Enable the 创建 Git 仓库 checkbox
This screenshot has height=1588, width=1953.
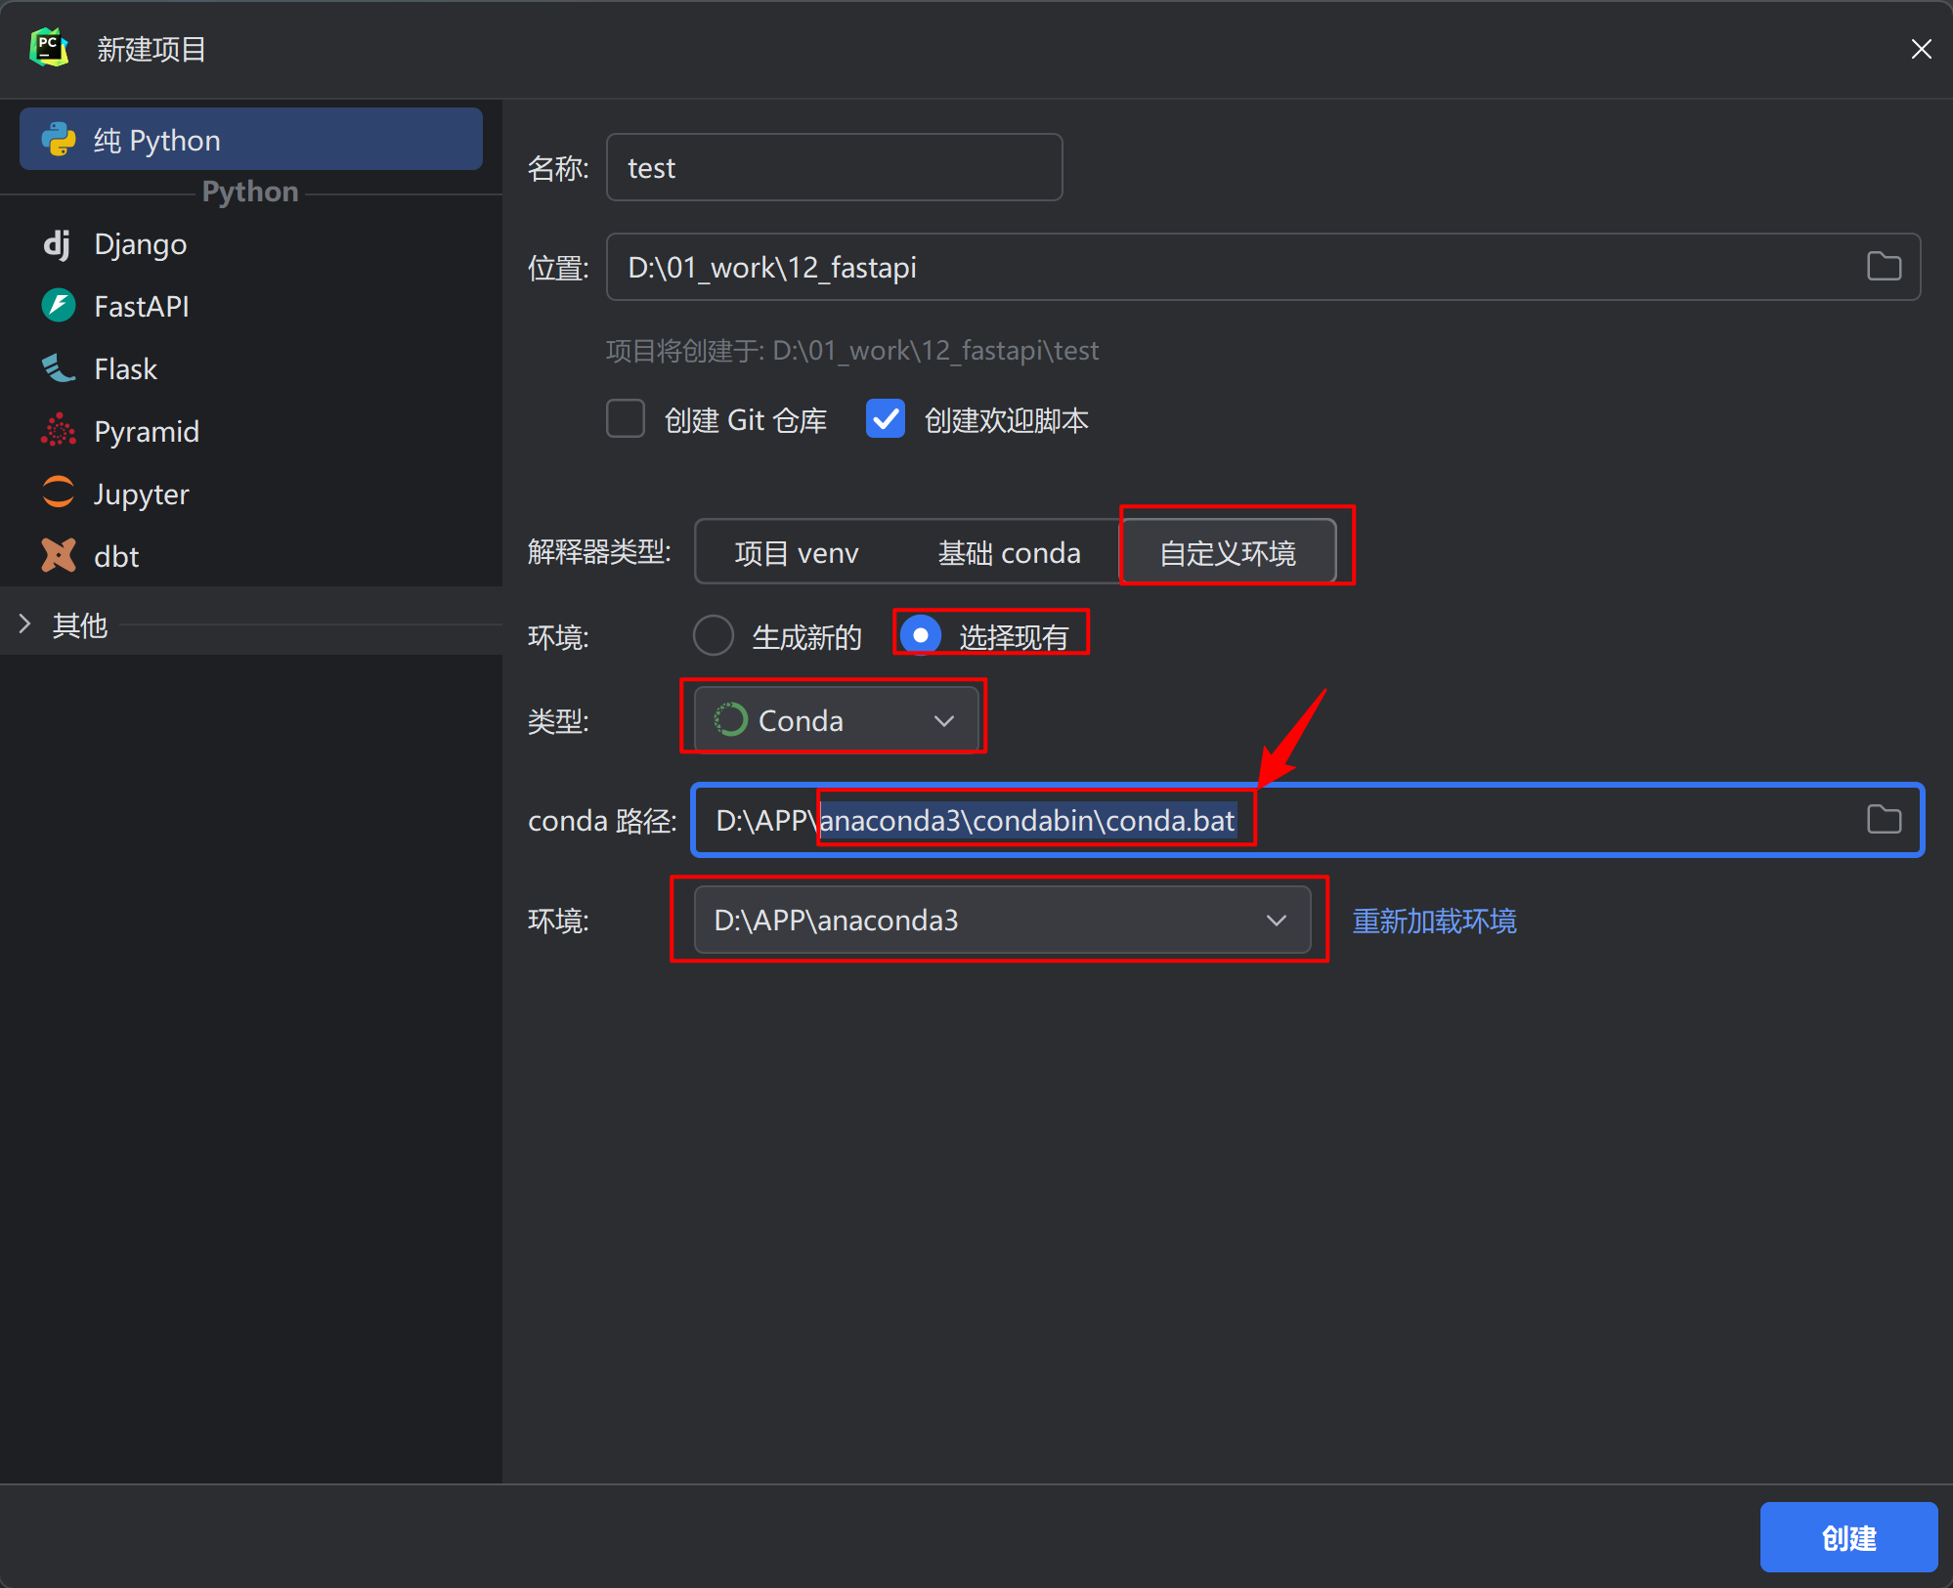(x=626, y=418)
